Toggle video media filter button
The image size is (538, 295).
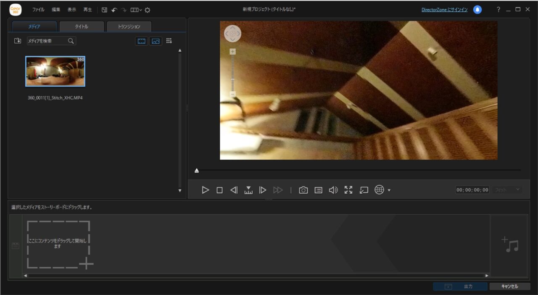click(x=142, y=41)
